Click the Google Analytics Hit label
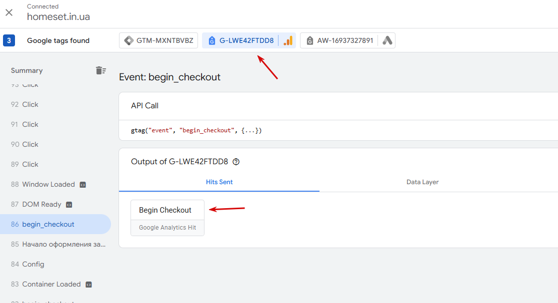The image size is (558, 303). (167, 227)
